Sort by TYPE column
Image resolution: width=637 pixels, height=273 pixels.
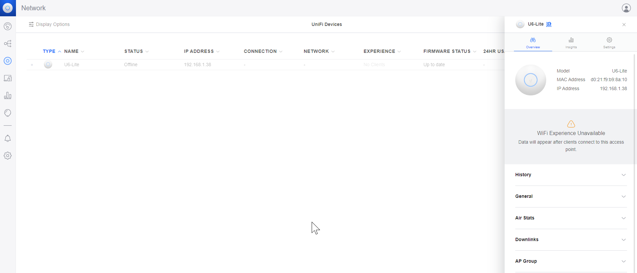52,51
